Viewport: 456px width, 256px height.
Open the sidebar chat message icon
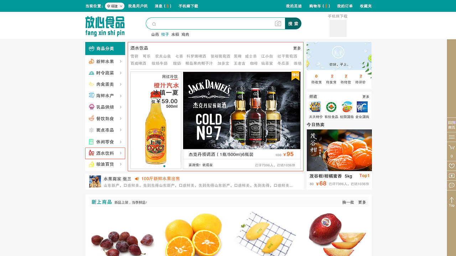pyautogui.click(x=452, y=185)
